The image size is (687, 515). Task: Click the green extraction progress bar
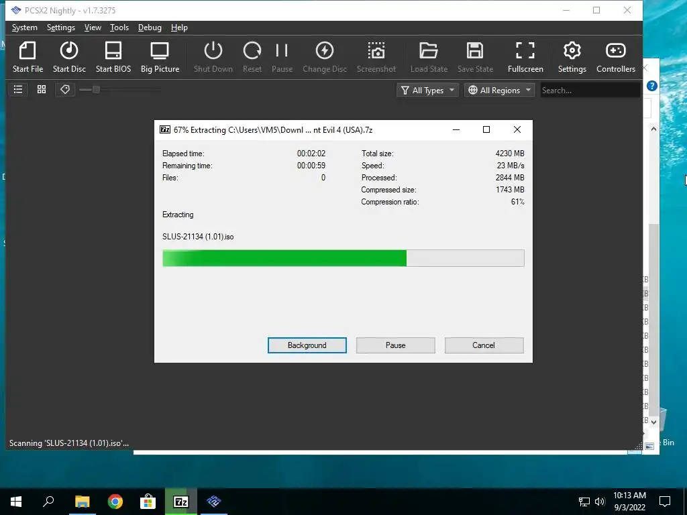pyautogui.click(x=343, y=258)
